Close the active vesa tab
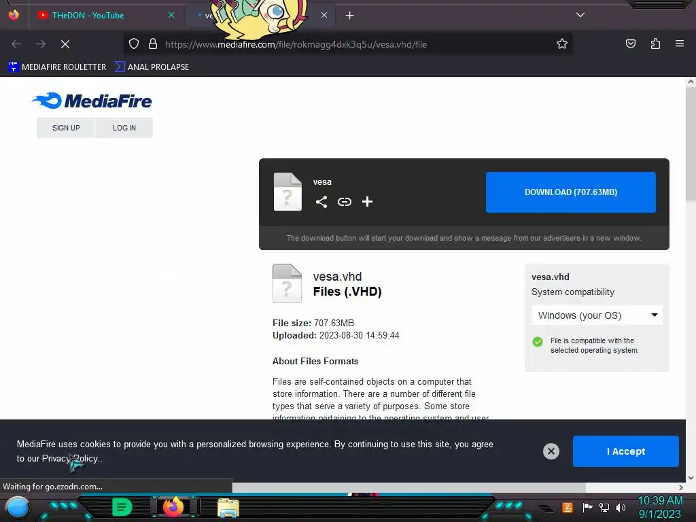 (x=324, y=15)
